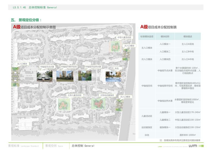Click the 主入口模块 callout label on map
Screen dimensions: 212x150
coord(22,64)
